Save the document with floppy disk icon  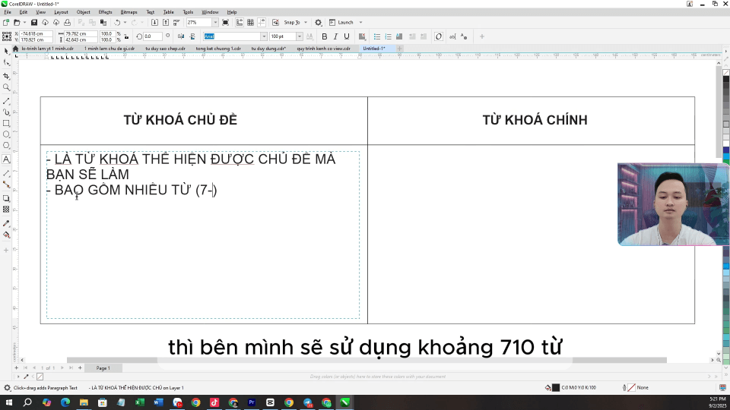(x=34, y=22)
